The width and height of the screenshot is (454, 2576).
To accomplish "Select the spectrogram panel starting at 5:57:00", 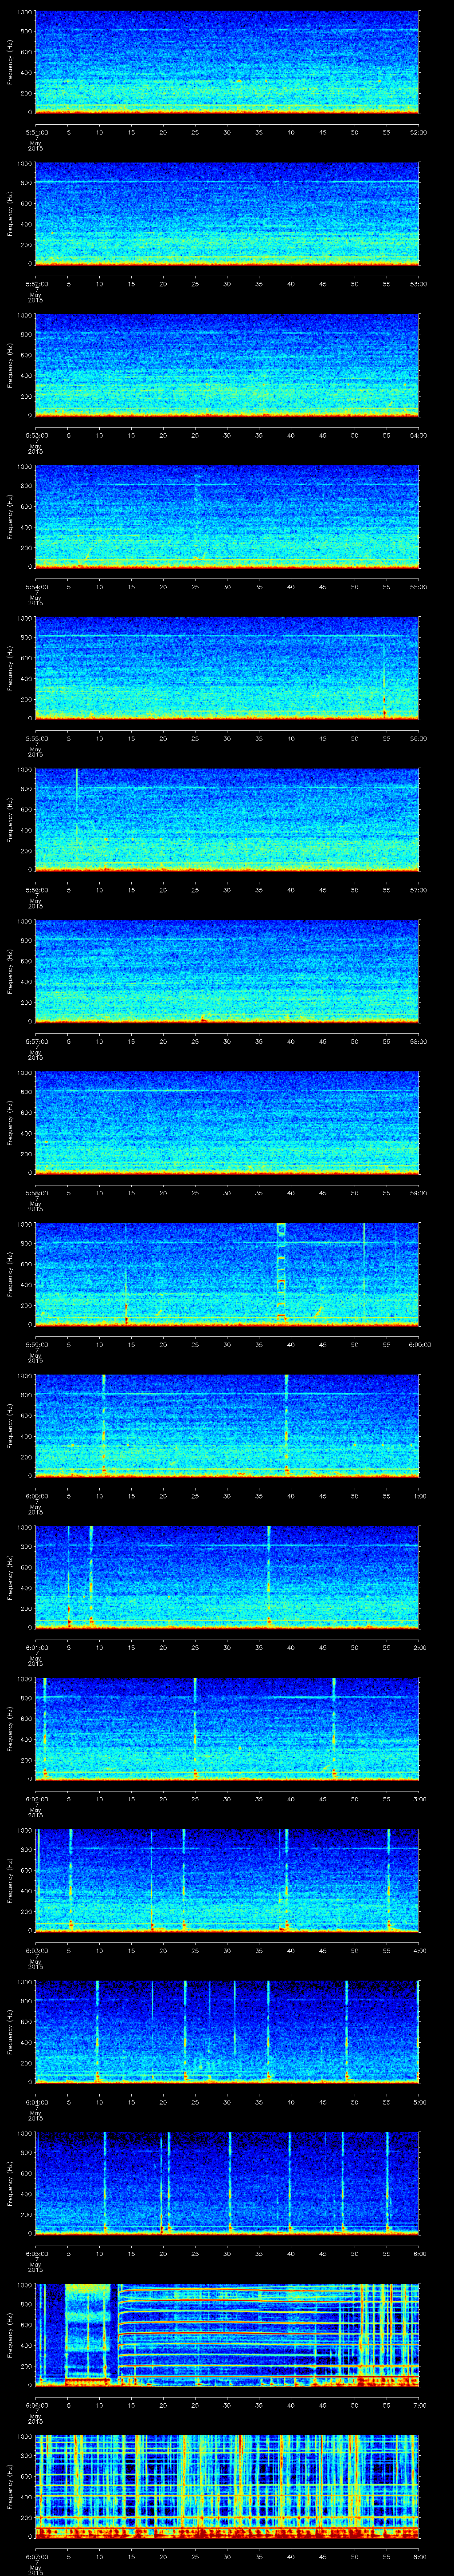I will click(227, 972).
